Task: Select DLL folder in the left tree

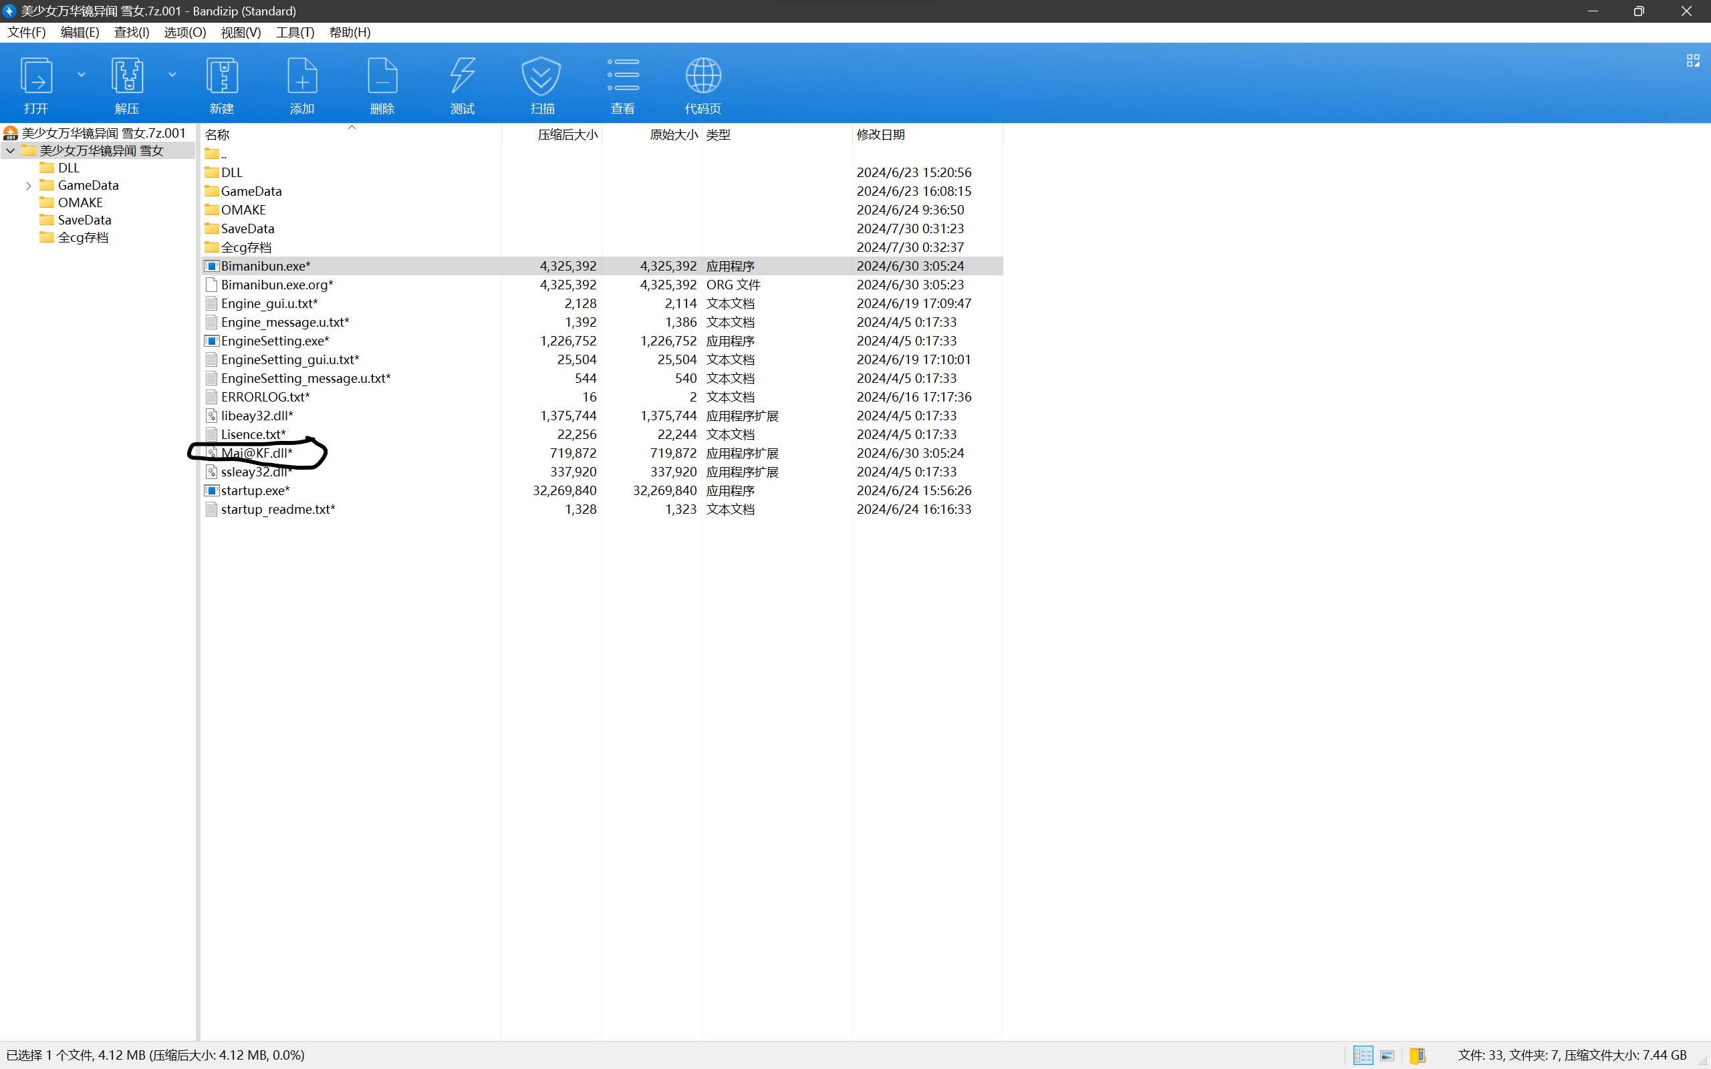Action: coord(69,168)
